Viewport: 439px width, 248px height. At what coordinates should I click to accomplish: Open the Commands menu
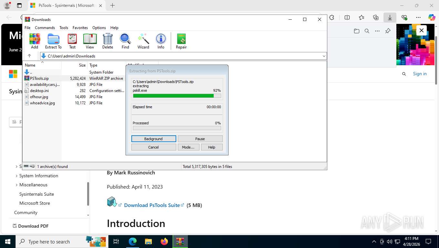[x=45, y=28]
